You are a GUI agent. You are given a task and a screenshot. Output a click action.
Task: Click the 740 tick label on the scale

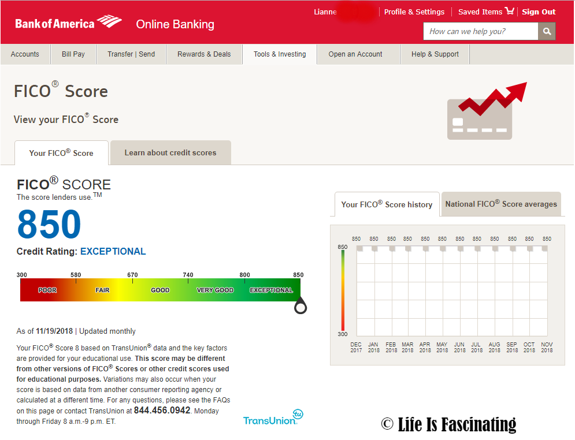coord(188,275)
